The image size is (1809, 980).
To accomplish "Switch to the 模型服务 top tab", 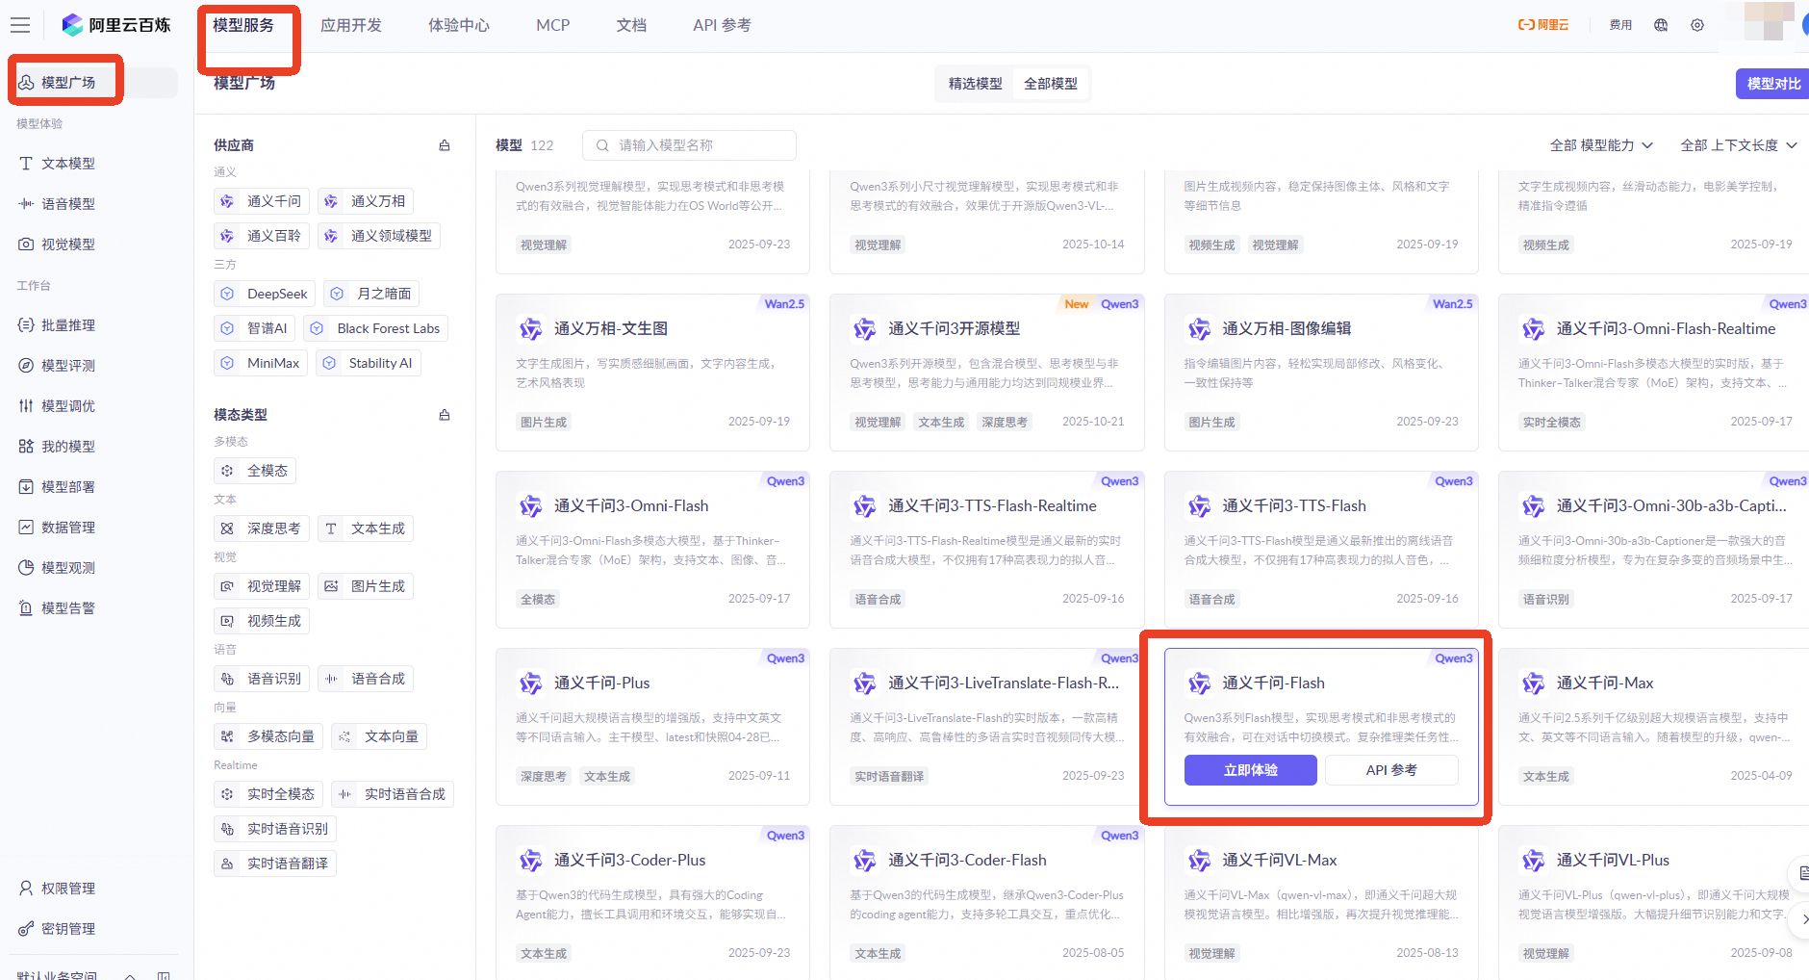I will pos(243,25).
